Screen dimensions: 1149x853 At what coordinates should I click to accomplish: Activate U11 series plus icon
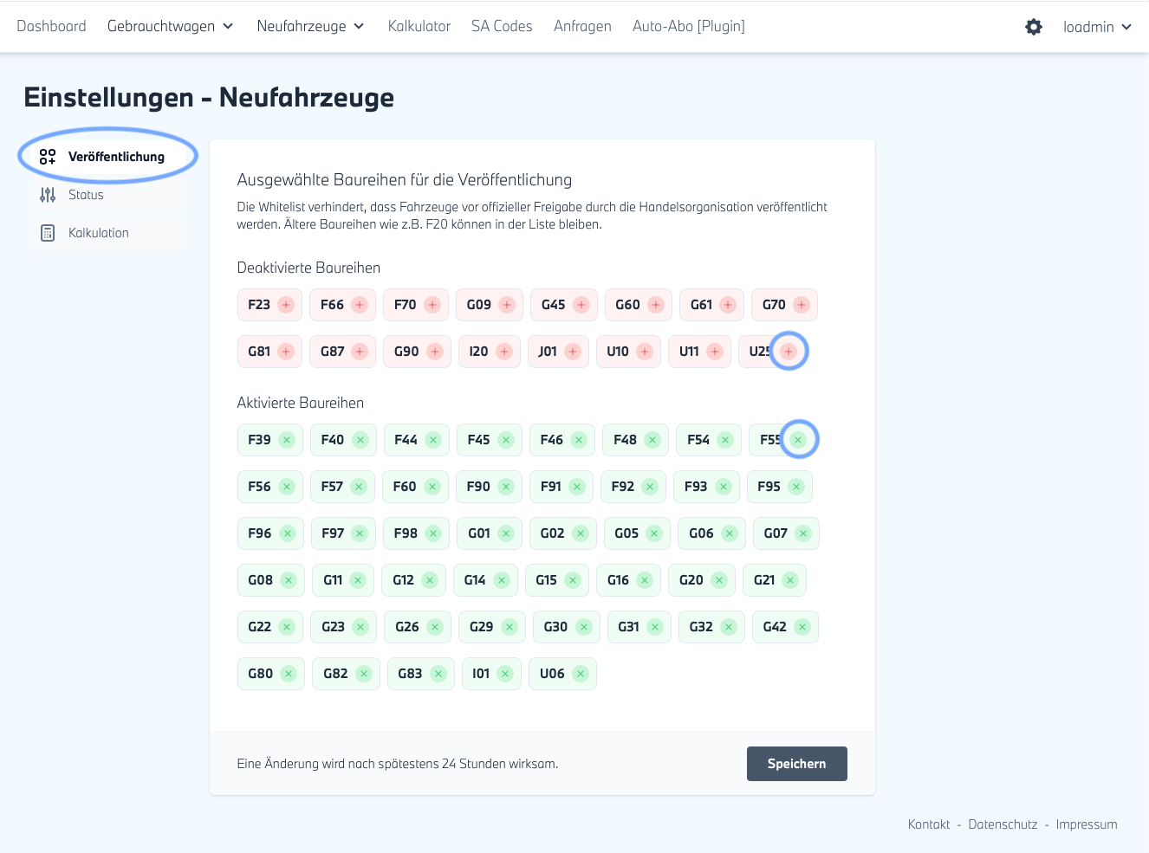click(715, 352)
